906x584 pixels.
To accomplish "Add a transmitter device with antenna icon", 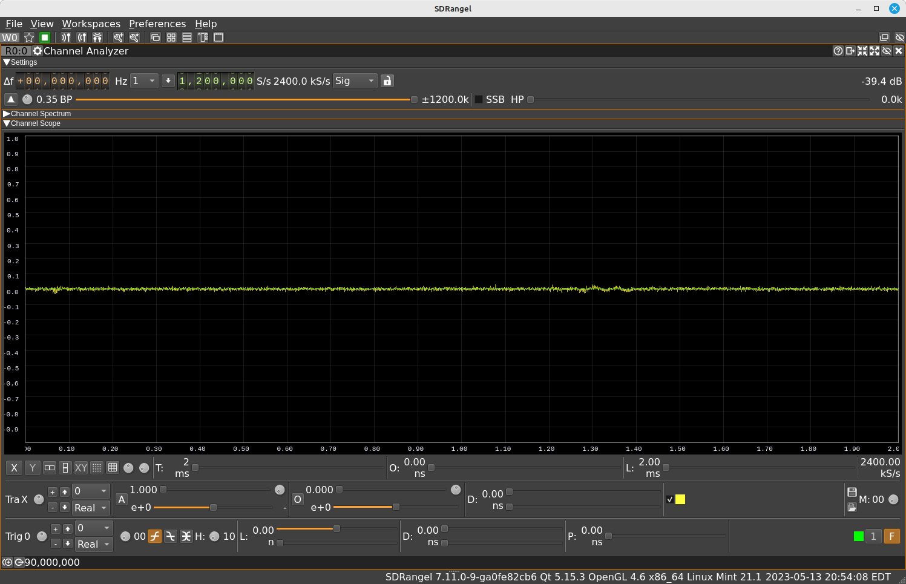I will [82, 38].
